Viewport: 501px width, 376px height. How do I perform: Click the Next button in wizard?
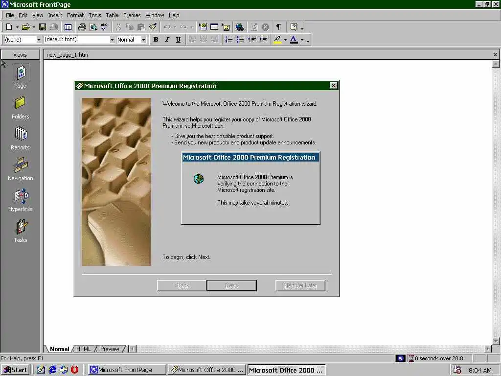231,285
